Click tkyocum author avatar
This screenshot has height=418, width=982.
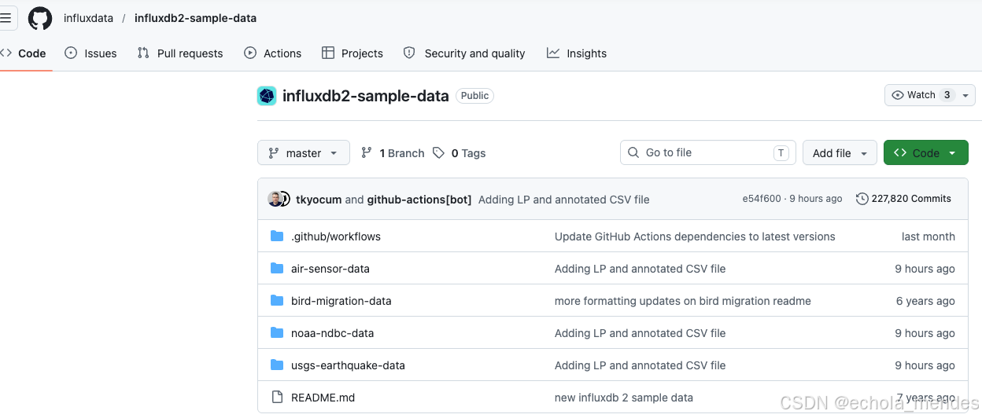tap(275, 199)
